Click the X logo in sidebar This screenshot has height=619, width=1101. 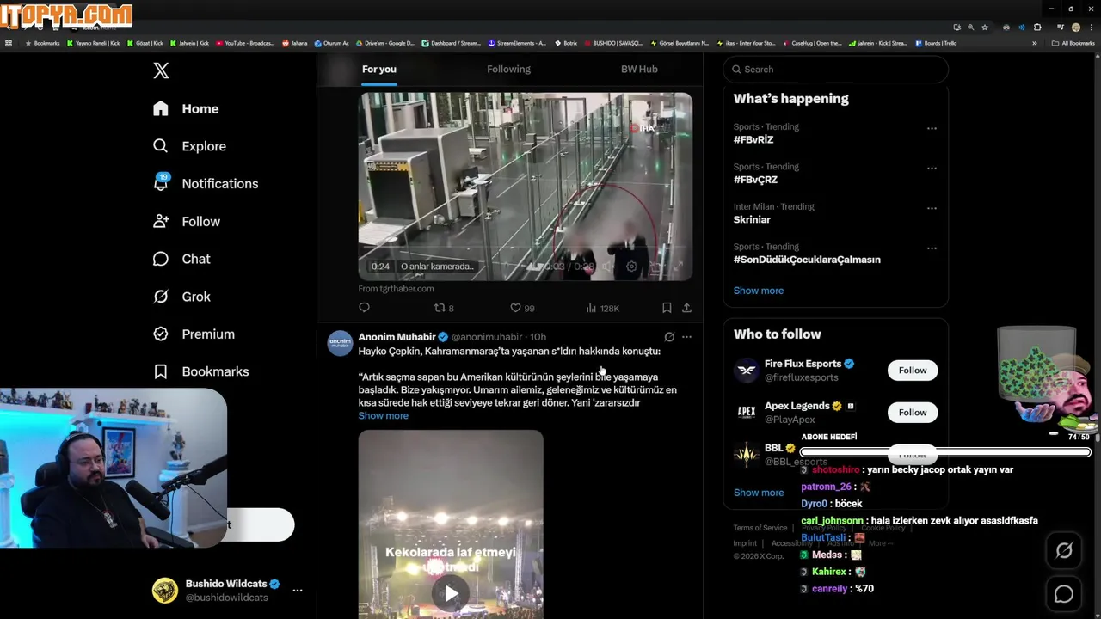[x=161, y=70]
